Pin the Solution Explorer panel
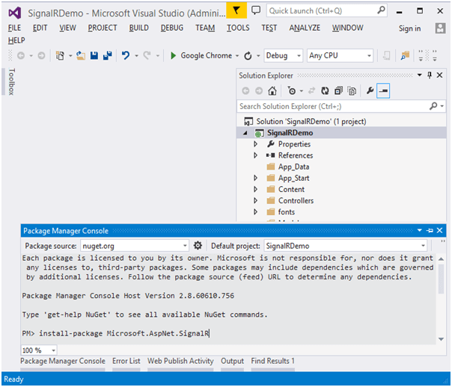 (x=430, y=75)
